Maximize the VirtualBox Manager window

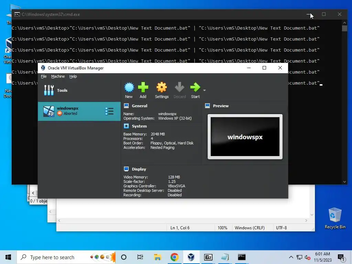point(264,68)
